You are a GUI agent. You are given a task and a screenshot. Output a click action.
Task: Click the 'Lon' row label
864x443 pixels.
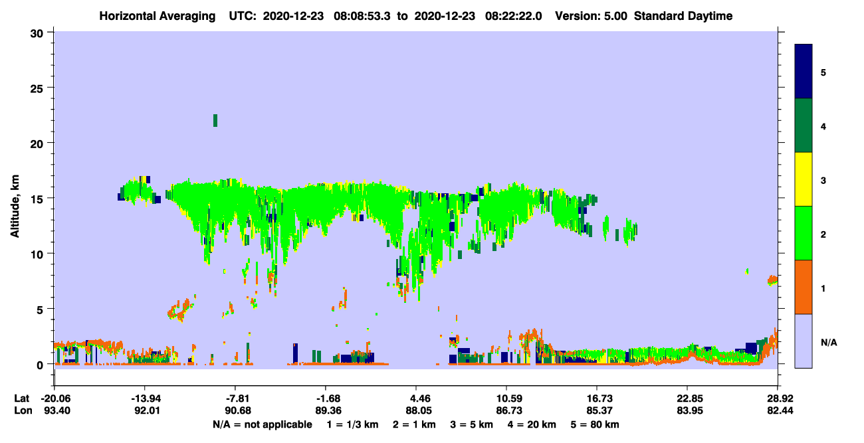point(22,411)
